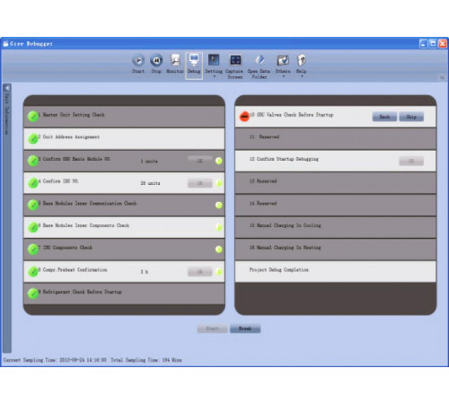The image size is (449, 404).
Task: Click the green check on Unit Address Assignment
Action: tap(33, 138)
